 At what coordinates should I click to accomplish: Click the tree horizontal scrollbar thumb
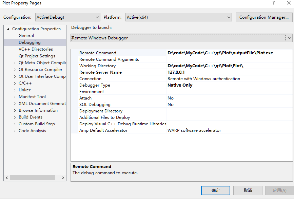32,178
